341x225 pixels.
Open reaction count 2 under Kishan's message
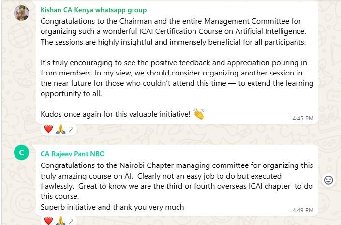(x=71, y=129)
